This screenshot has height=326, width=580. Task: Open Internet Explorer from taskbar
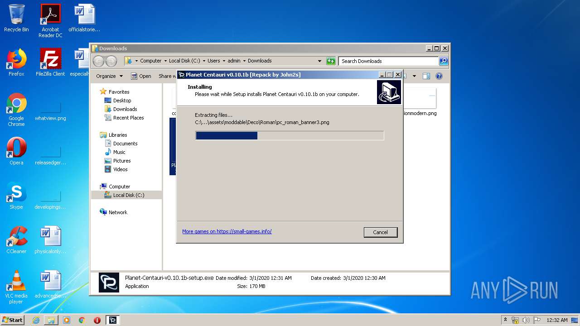(x=36, y=320)
